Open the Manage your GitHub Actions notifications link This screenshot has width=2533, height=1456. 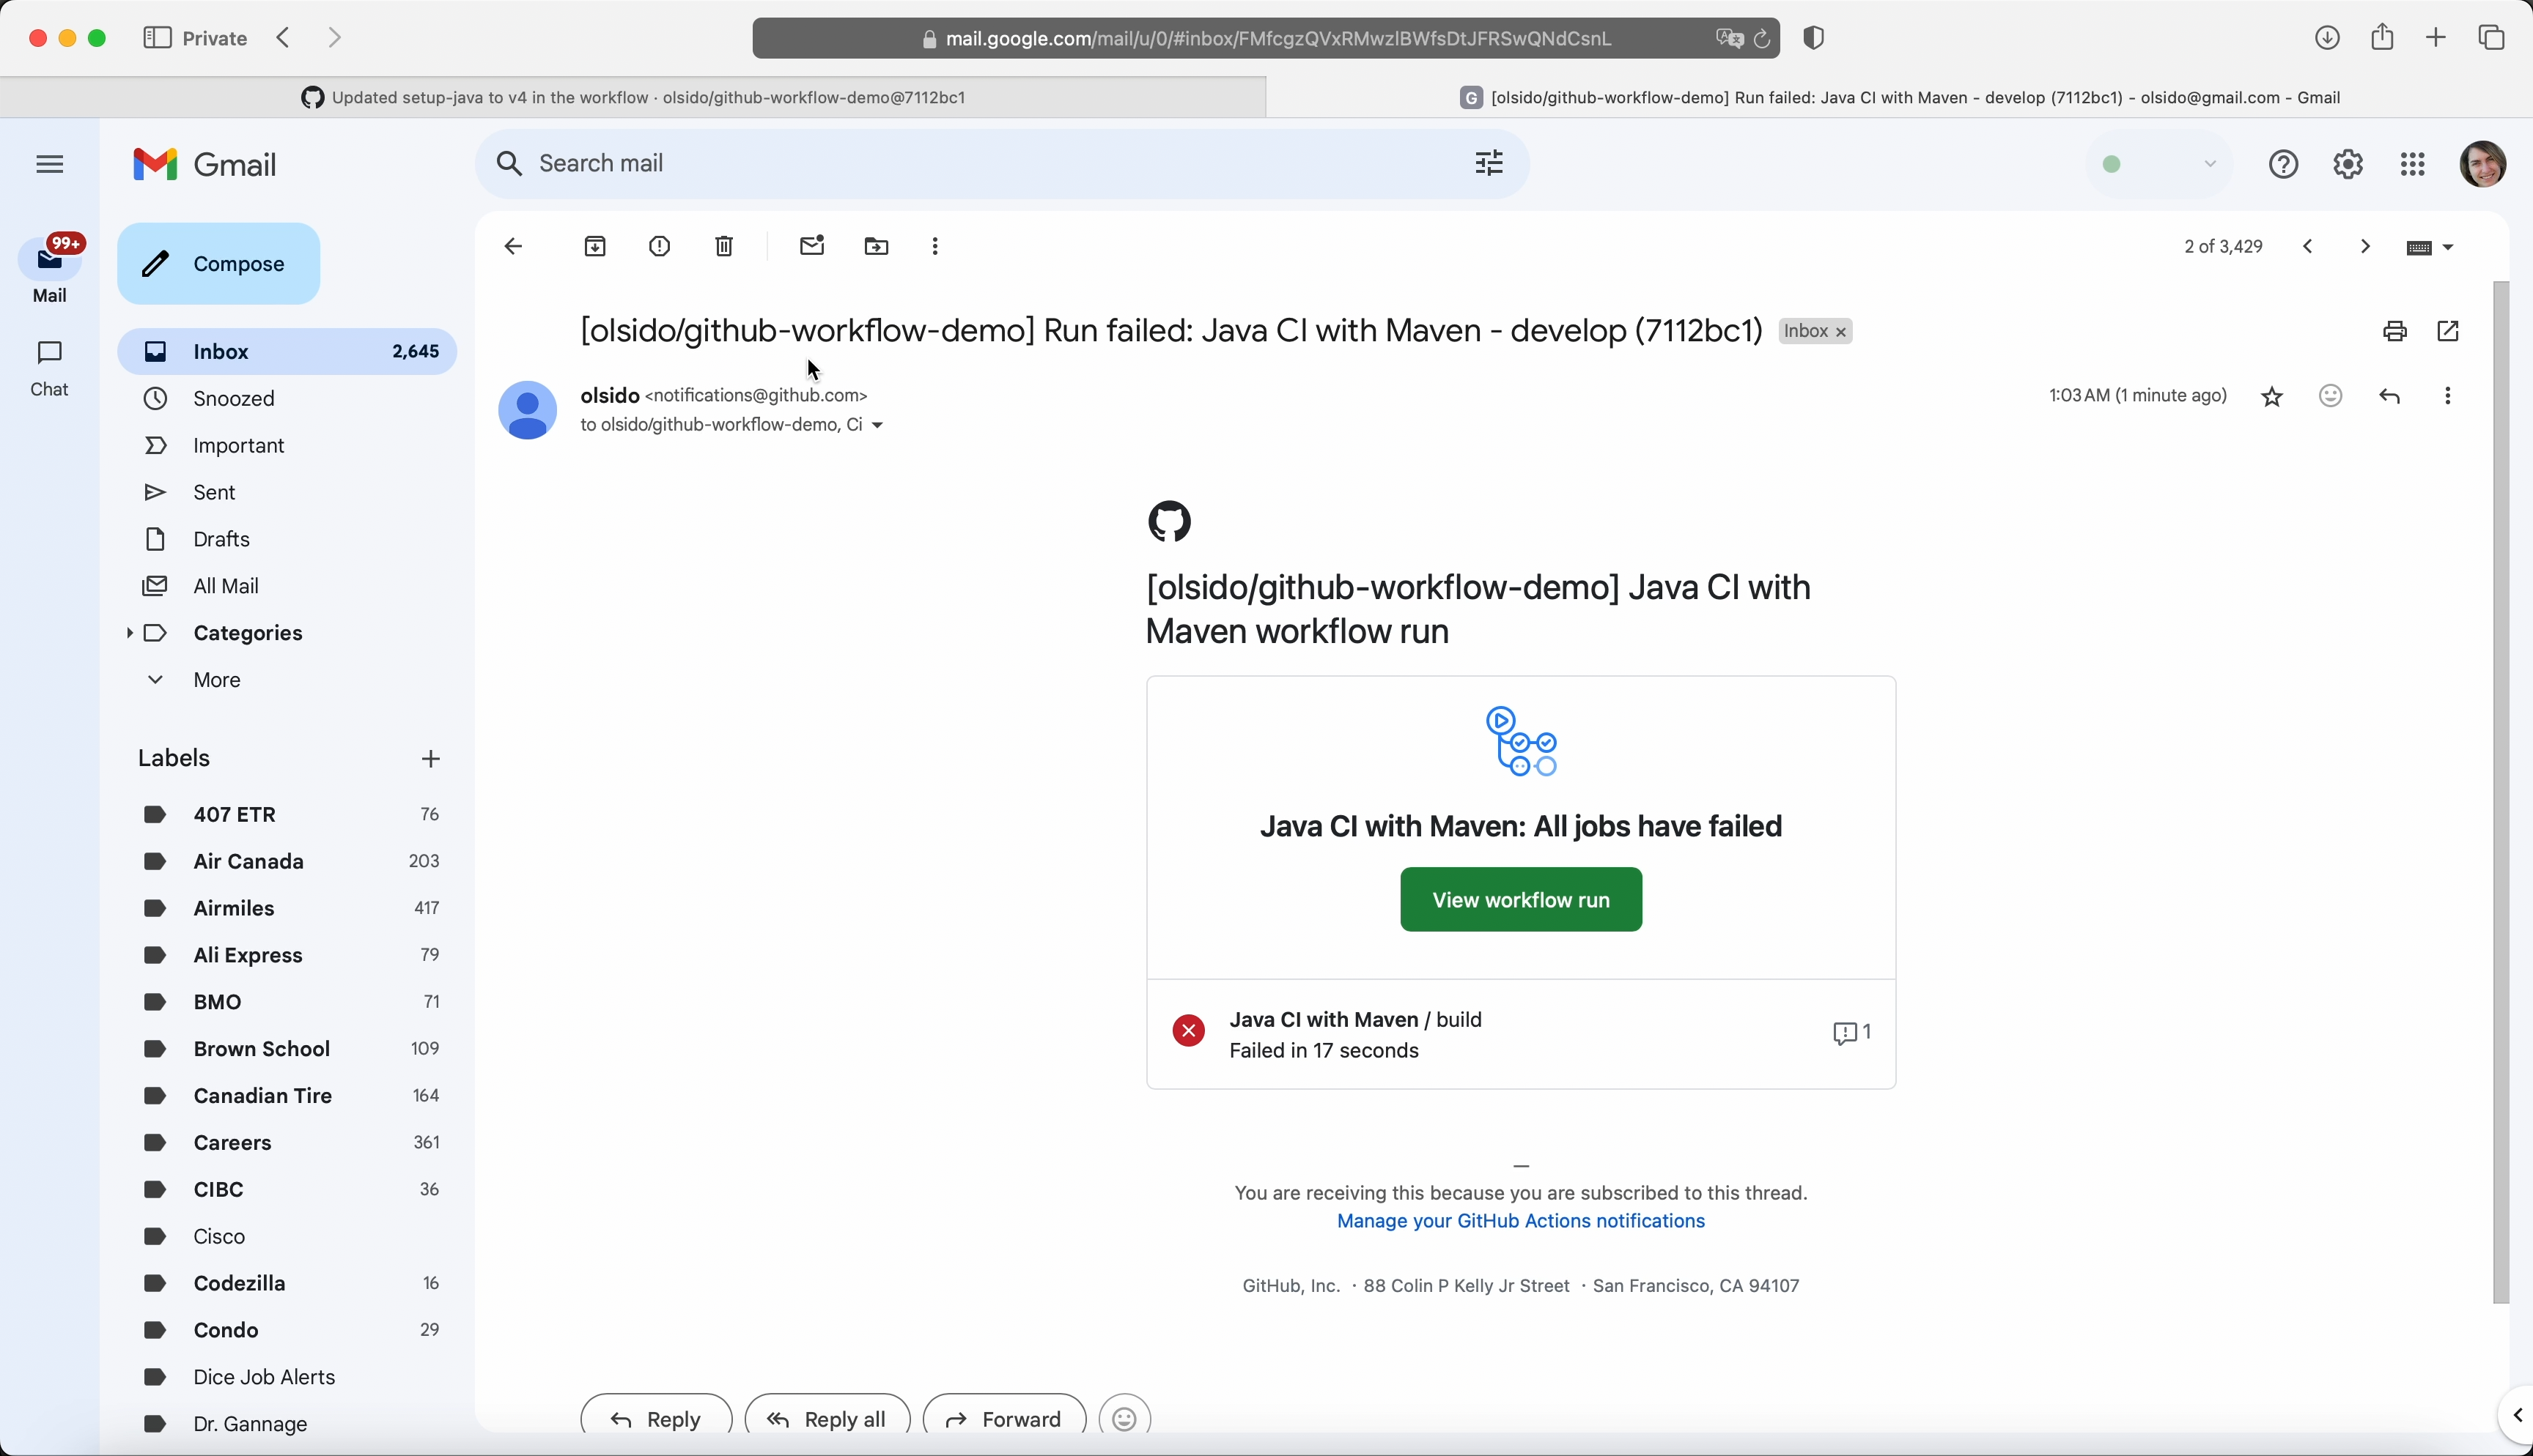click(x=1519, y=1221)
